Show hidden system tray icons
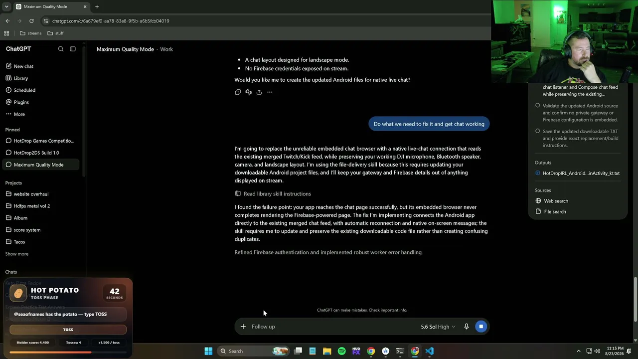This screenshot has width=638, height=359. click(x=578, y=351)
